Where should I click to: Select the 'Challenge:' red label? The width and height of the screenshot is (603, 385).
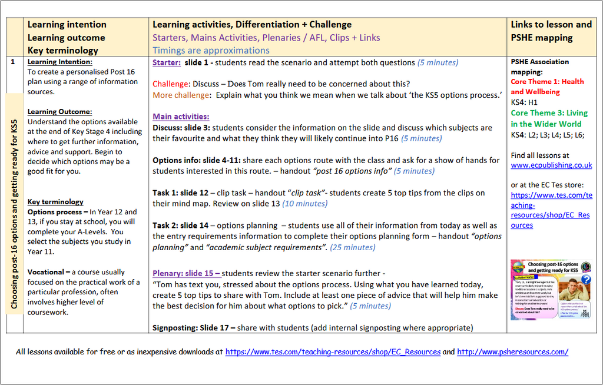coord(171,84)
